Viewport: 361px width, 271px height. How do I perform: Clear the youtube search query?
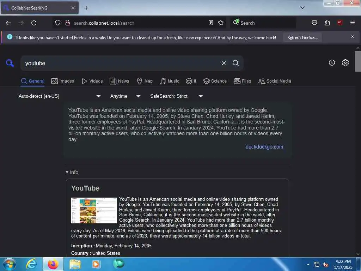click(x=224, y=63)
